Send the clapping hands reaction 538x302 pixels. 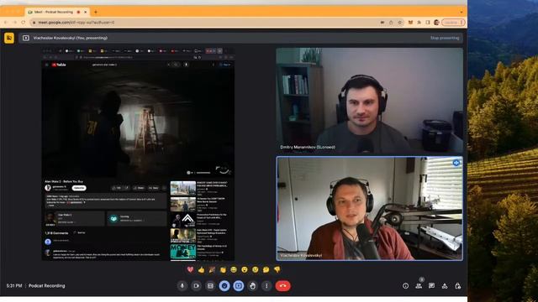click(x=223, y=269)
